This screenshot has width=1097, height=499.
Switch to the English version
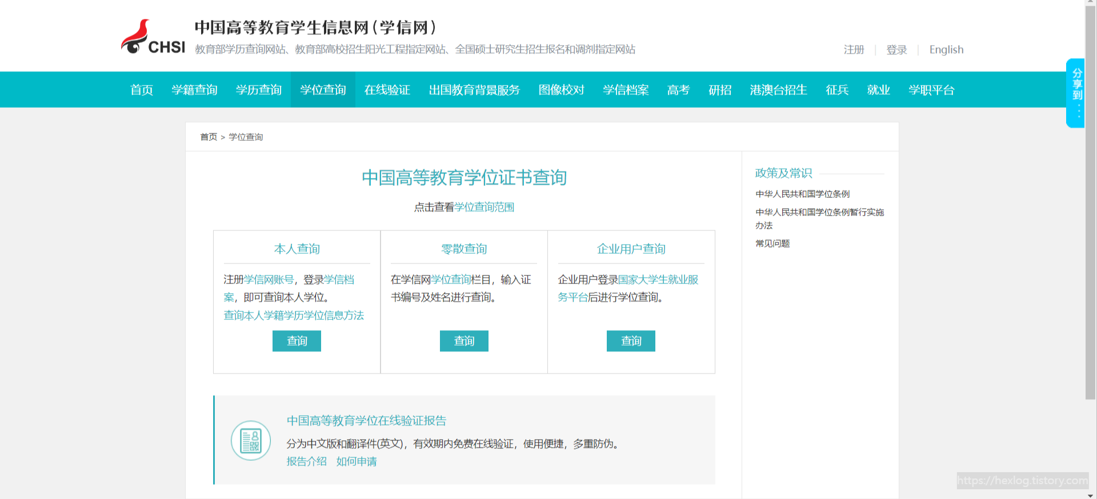coord(946,50)
